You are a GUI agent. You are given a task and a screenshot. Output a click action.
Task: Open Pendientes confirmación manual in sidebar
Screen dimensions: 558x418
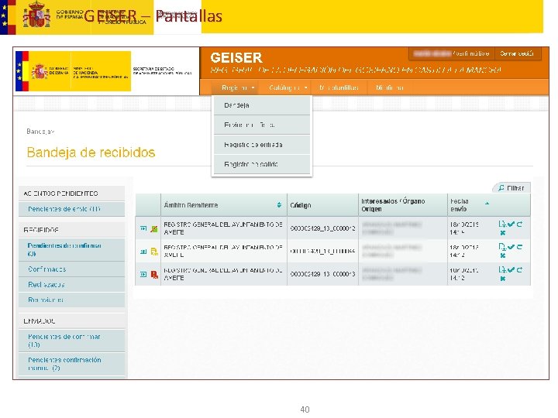click(71, 364)
